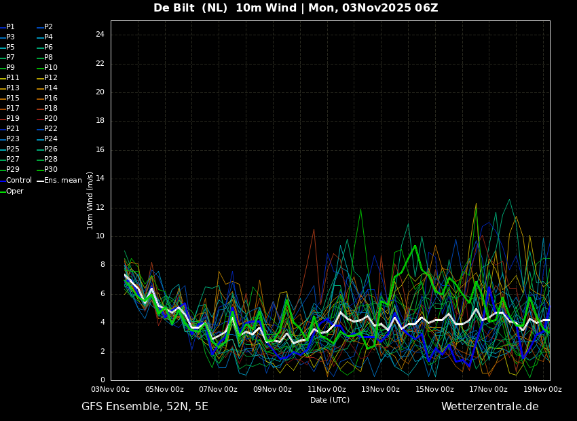Click the De Bilt 10m Wind chart title

[295, 8]
